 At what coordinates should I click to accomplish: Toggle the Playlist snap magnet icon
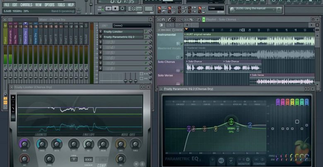[x=163, y=20]
